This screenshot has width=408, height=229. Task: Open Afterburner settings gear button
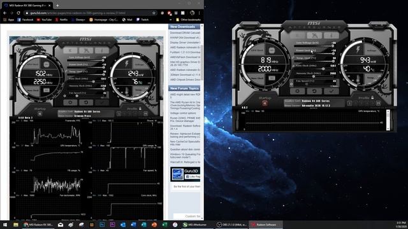298,91
